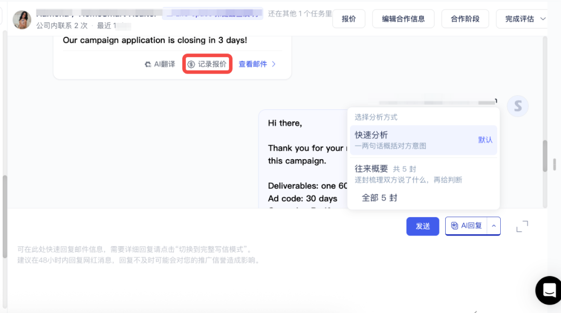
Task: Click the influencer avatar photo
Action: tap(22, 20)
